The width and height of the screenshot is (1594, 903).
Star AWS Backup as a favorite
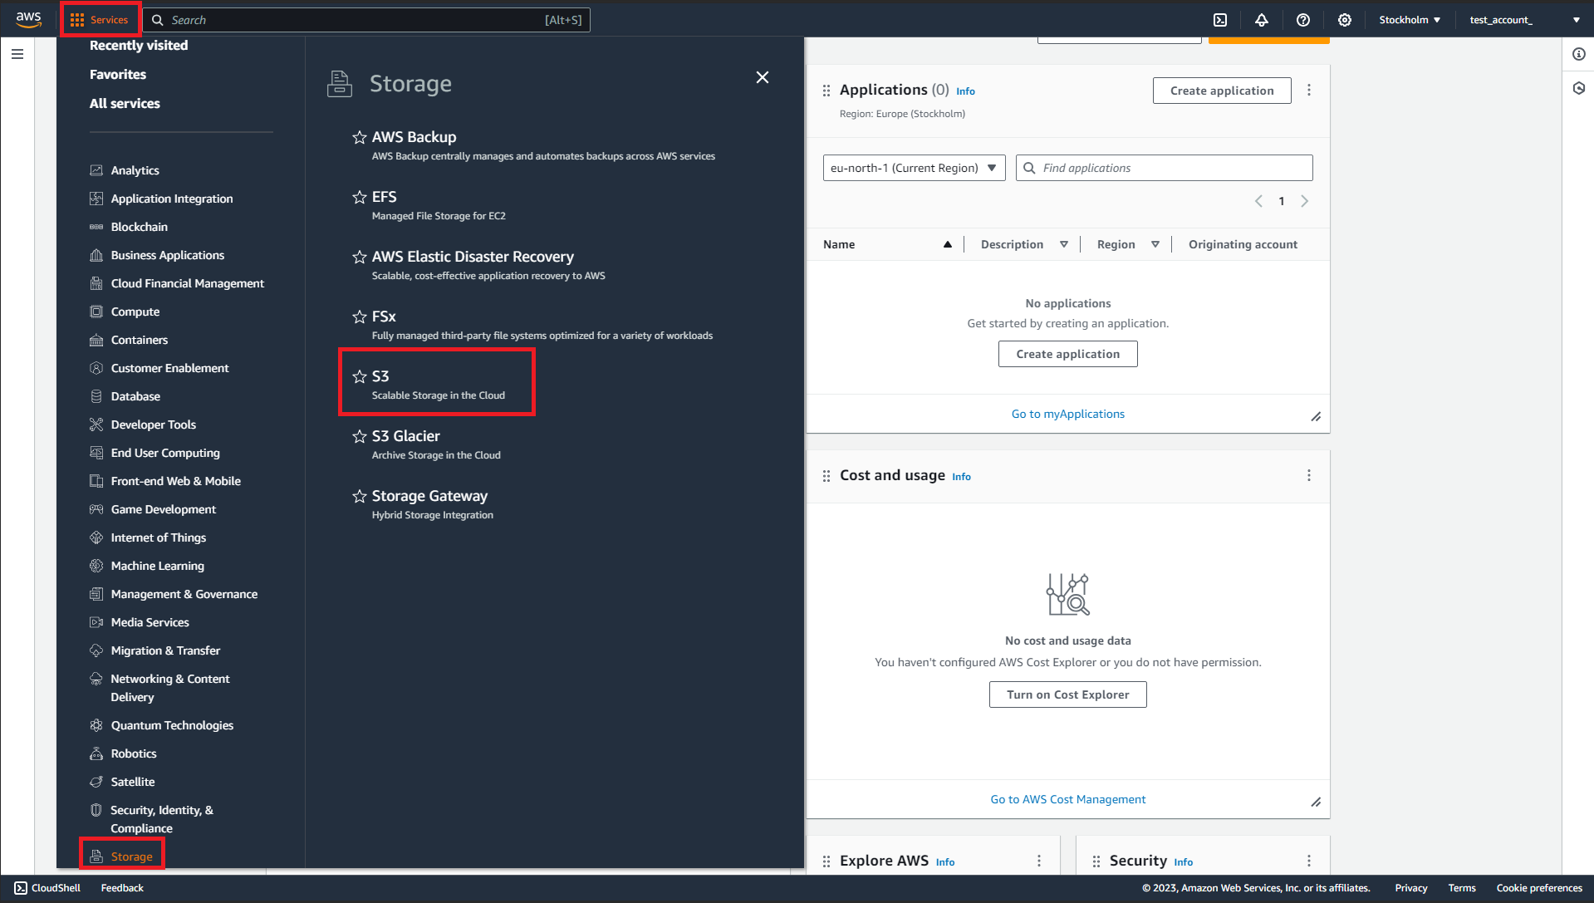tap(360, 138)
